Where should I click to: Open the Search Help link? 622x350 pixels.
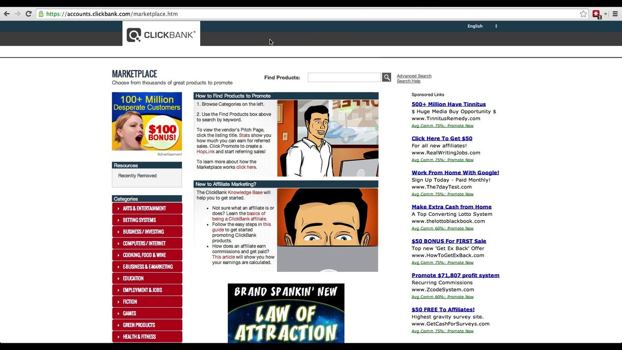click(x=408, y=81)
